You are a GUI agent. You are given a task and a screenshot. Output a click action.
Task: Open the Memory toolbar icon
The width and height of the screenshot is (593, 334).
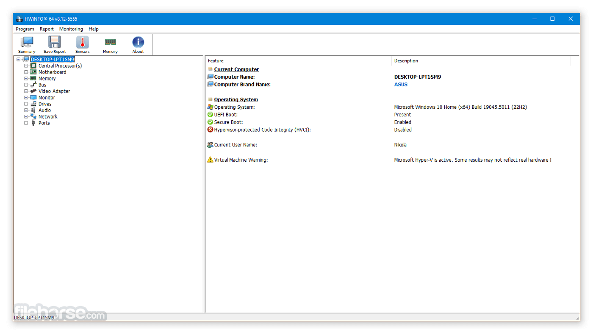(x=110, y=42)
